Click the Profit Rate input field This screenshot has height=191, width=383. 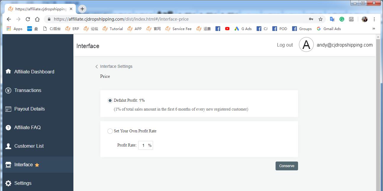143,145
